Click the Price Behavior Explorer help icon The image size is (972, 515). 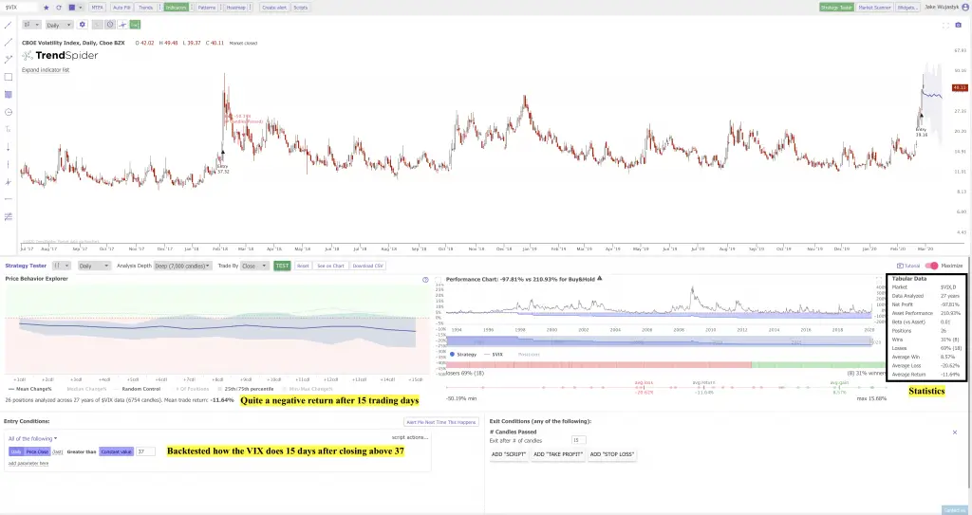pos(425,280)
